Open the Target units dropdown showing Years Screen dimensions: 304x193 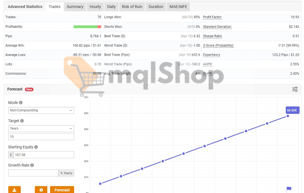pos(41,128)
